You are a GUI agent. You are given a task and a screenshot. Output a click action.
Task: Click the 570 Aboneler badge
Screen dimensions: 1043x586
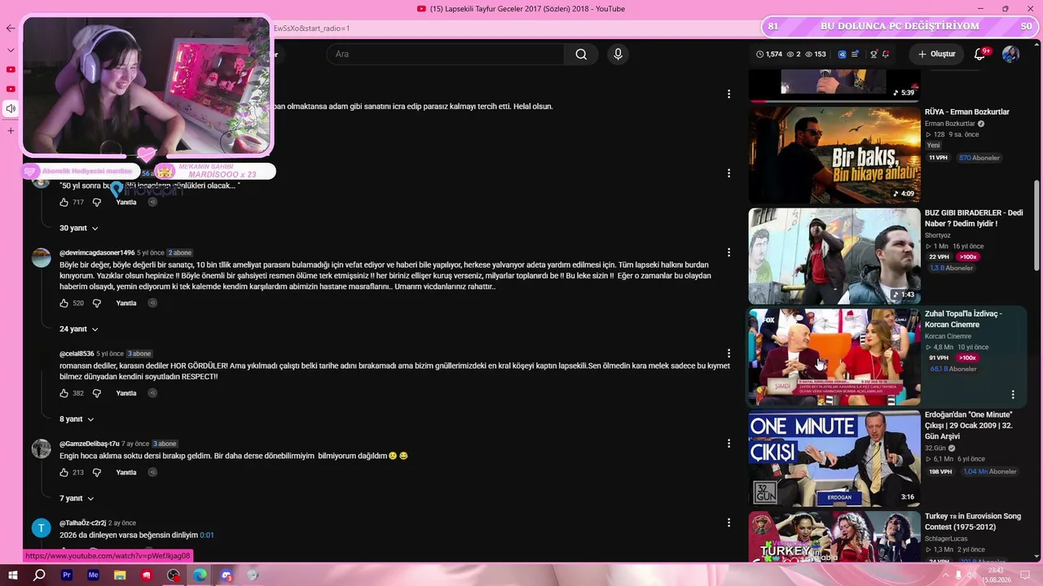(x=979, y=157)
